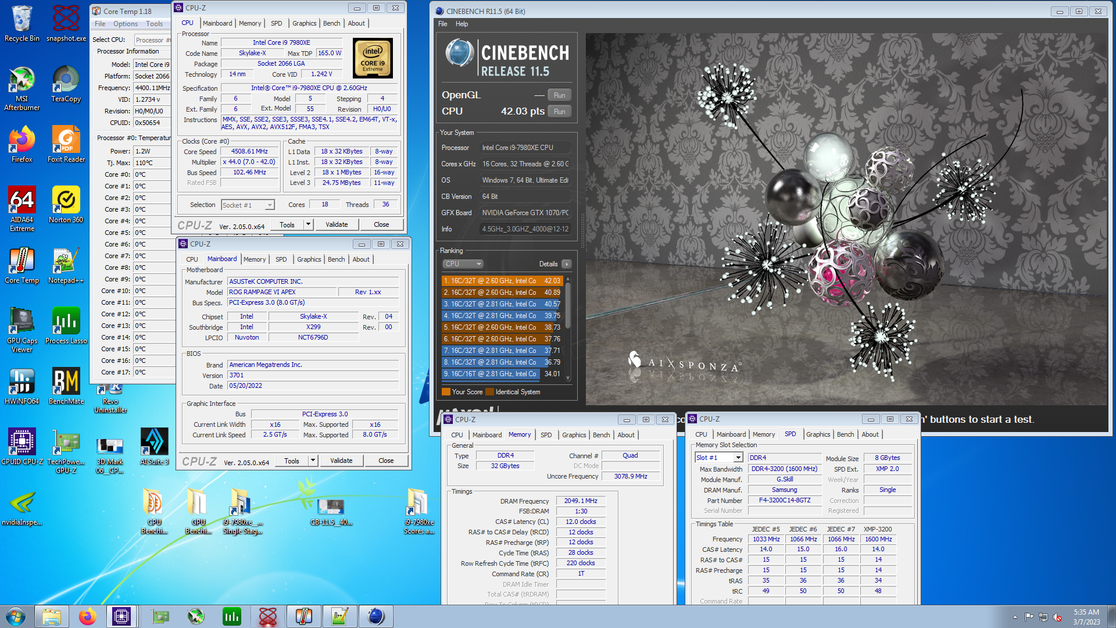Screen dimensions: 1116x628
Task: Click Validate in Mainboard CPU-Z window
Action: (x=341, y=461)
